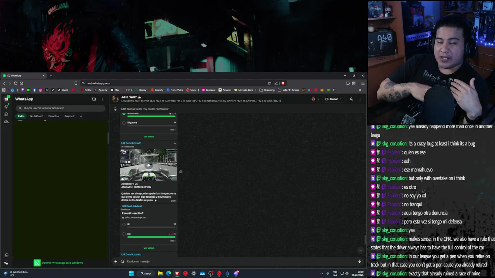Open the Netflix bookmark
This screenshot has width=495, height=278.
point(86,90)
